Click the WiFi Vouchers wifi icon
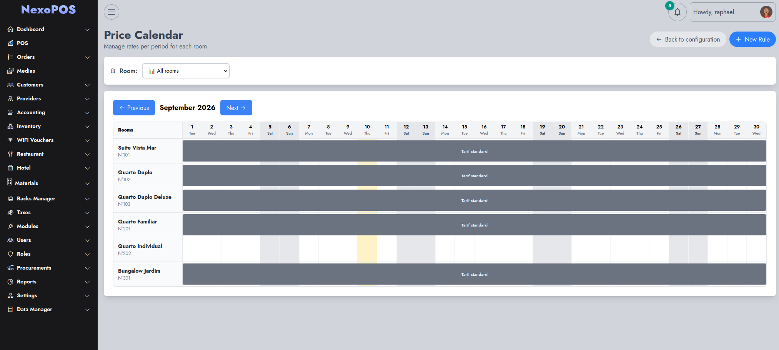Screen dimensions: 779x350 coord(10,140)
